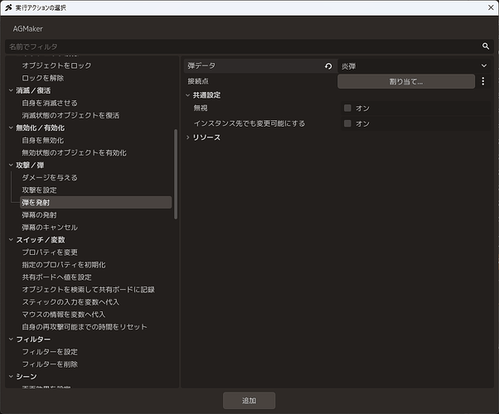This screenshot has height=414, width=499.
Task: Open the 炎弾 bullet data dropdown
Action: (x=414, y=66)
